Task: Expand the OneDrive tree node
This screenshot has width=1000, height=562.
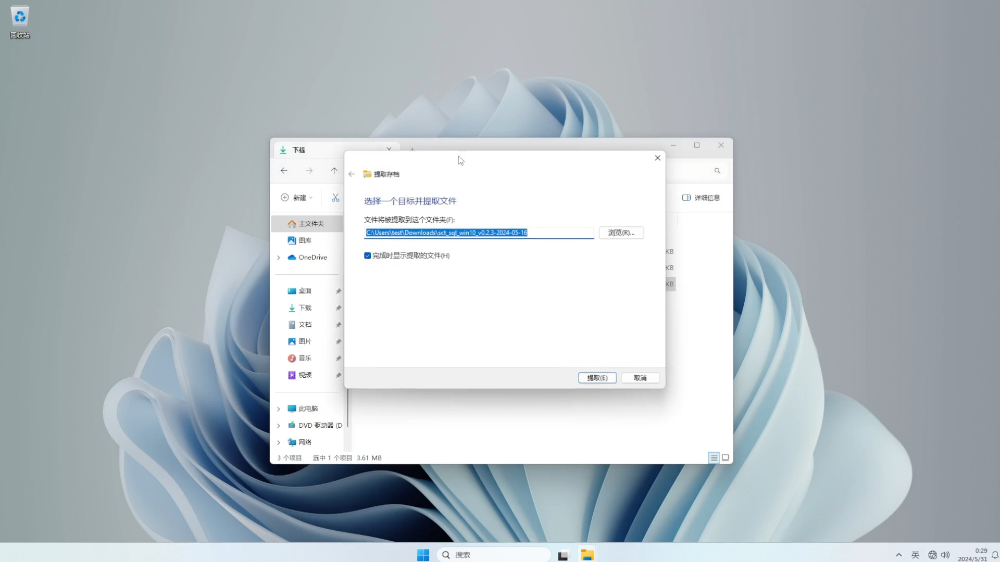Action: pyautogui.click(x=279, y=258)
